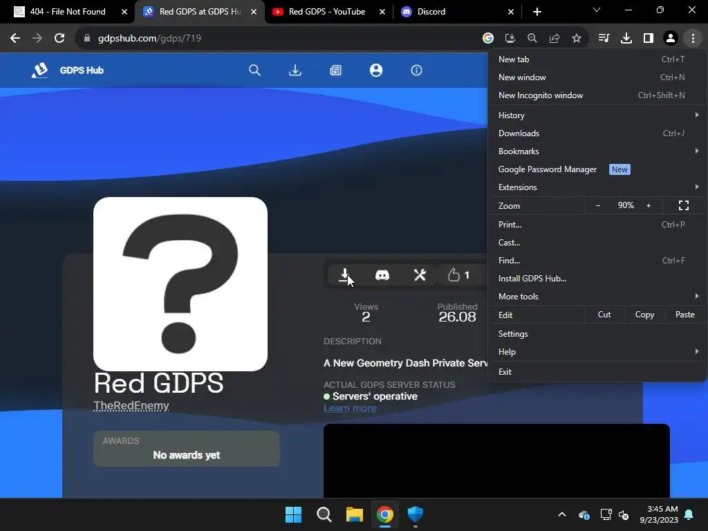Bookmark this page with the star icon
Image resolution: width=708 pixels, height=531 pixels.
pyautogui.click(x=577, y=39)
